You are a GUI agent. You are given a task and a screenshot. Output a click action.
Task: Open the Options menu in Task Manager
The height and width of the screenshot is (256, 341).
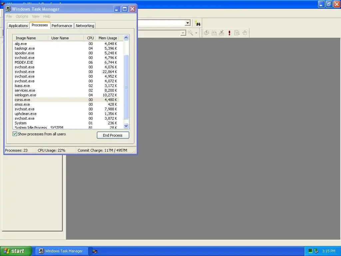point(22,16)
